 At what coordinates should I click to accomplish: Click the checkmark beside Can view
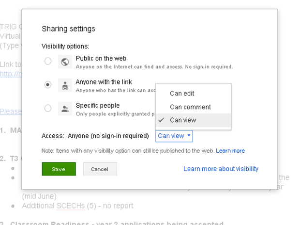162,120
